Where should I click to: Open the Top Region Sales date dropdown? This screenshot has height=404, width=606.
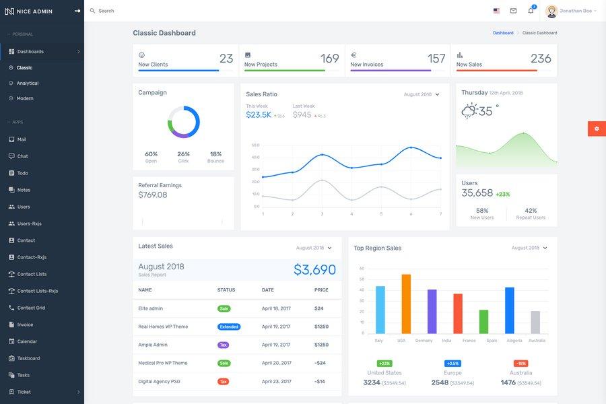coord(527,246)
